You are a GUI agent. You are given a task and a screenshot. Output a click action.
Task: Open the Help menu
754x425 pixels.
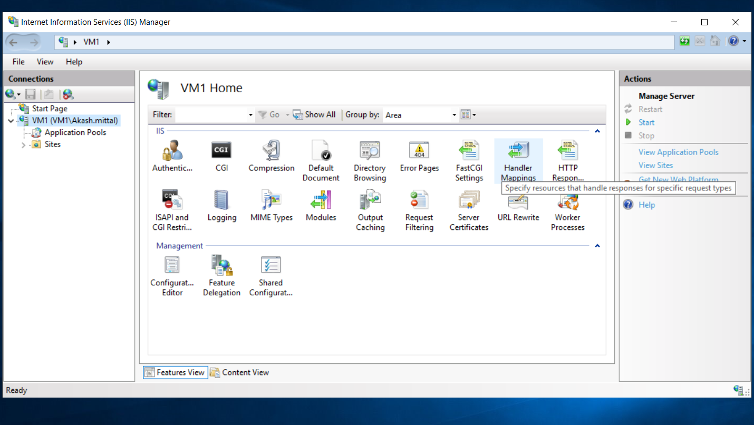pyautogui.click(x=74, y=62)
